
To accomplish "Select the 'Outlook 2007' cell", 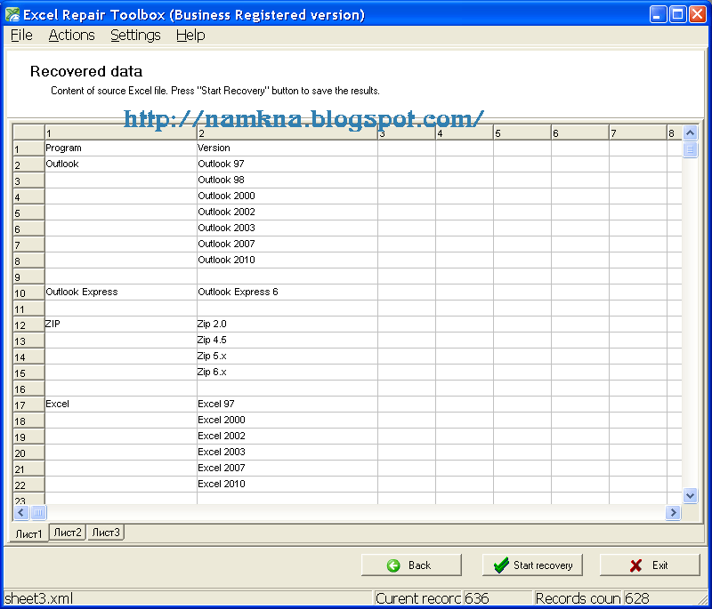I will [287, 244].
